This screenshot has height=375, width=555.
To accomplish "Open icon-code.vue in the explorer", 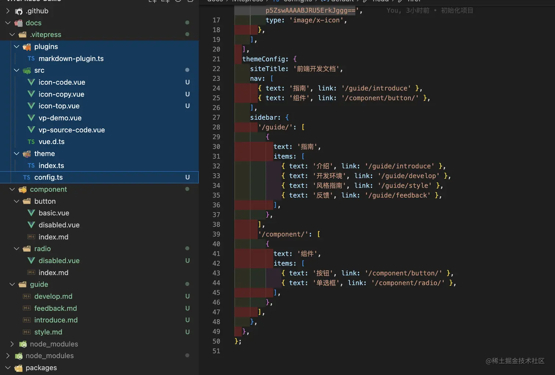I will pyautogui.click(x=62, y=82).
